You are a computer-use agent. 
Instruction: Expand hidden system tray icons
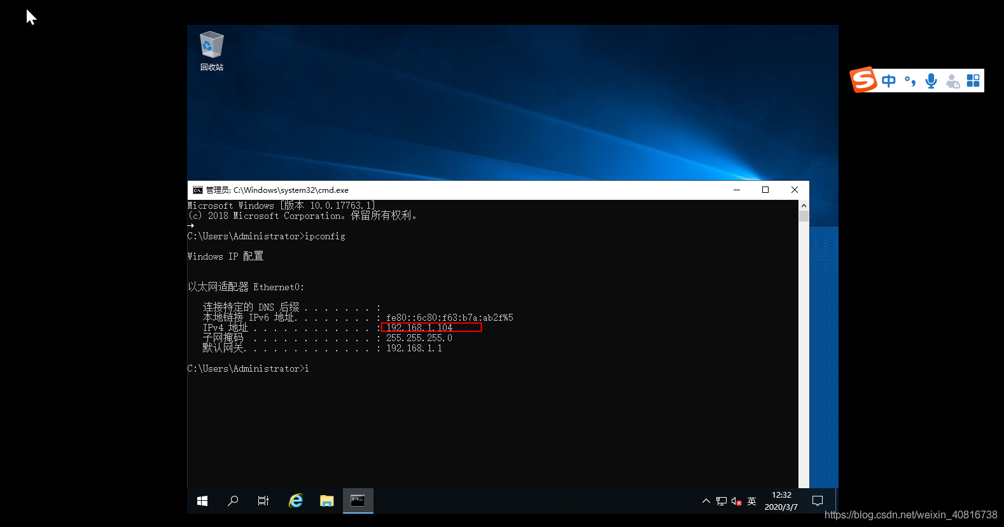pos(706,502)
